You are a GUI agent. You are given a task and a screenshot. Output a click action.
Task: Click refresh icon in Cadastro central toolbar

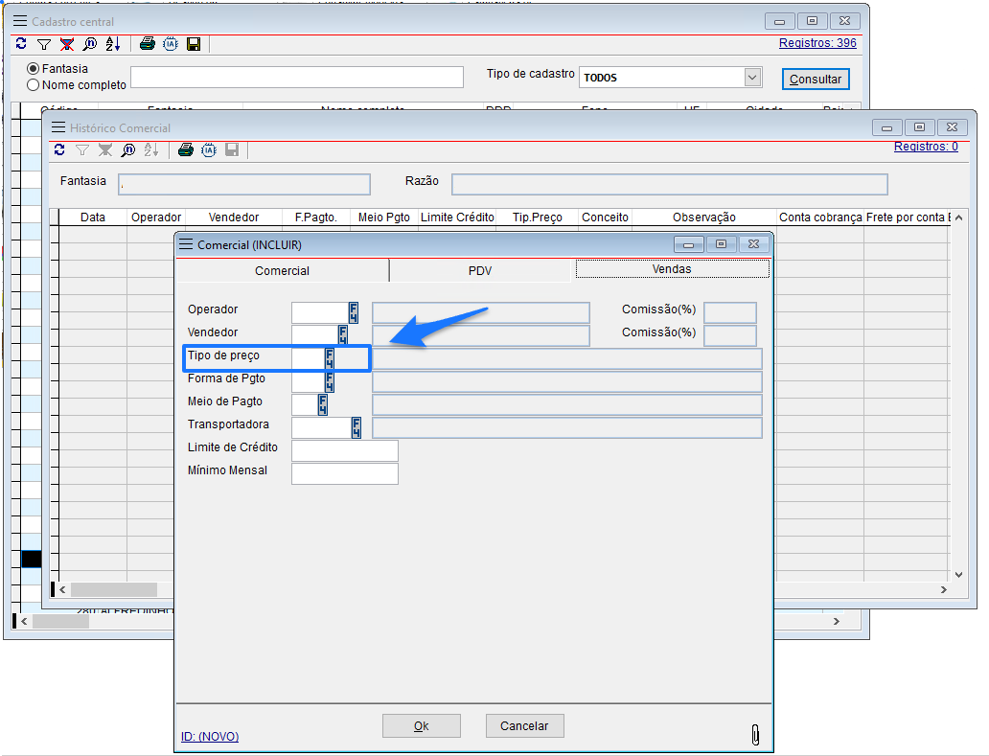21,44
